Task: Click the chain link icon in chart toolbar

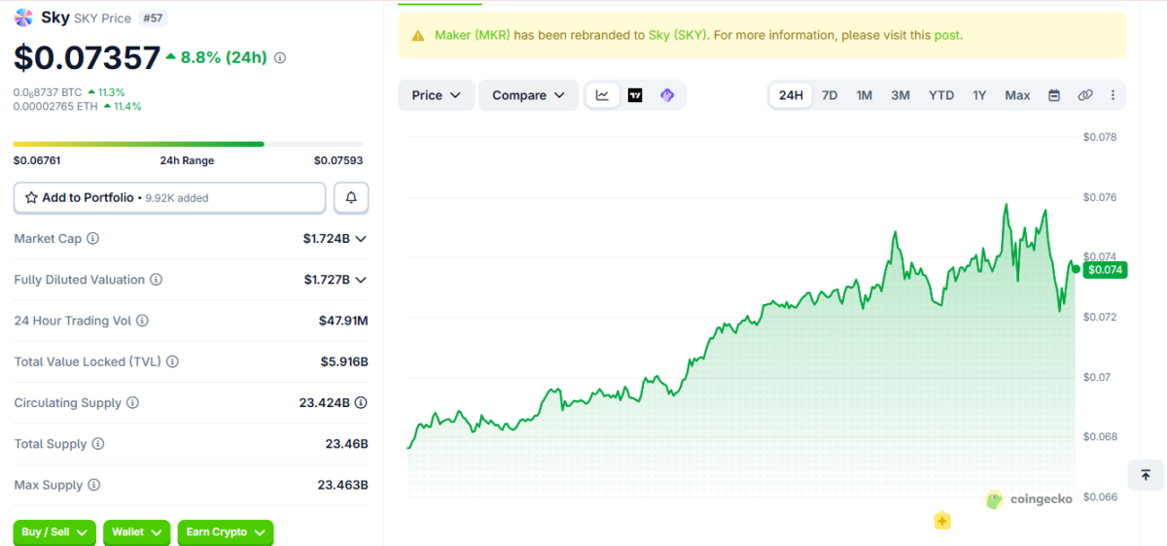Action: click(x=1085, y=95)
